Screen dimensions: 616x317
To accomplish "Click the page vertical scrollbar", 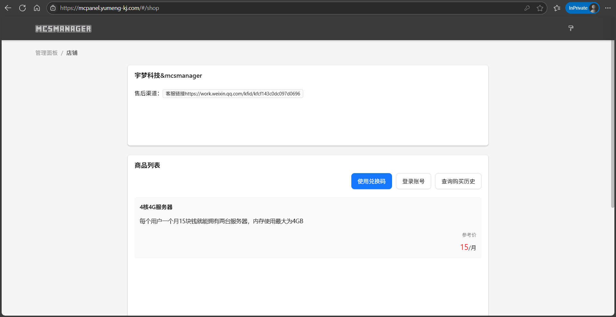I will click(x=612, y=128).
